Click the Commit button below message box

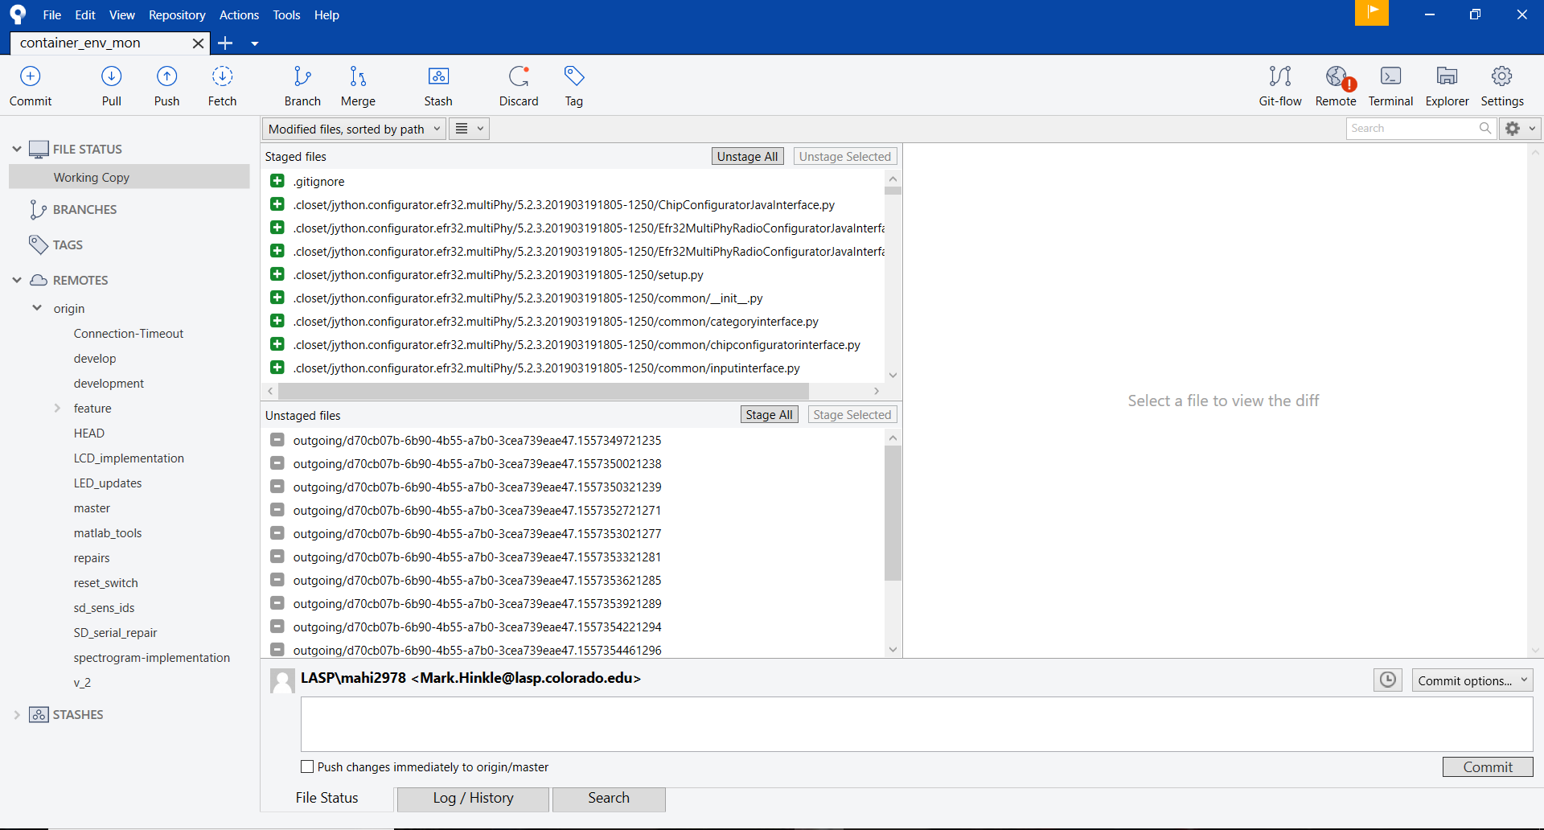point(1488,766)
